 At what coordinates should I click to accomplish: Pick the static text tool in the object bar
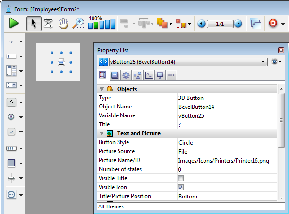coord(11,42)
